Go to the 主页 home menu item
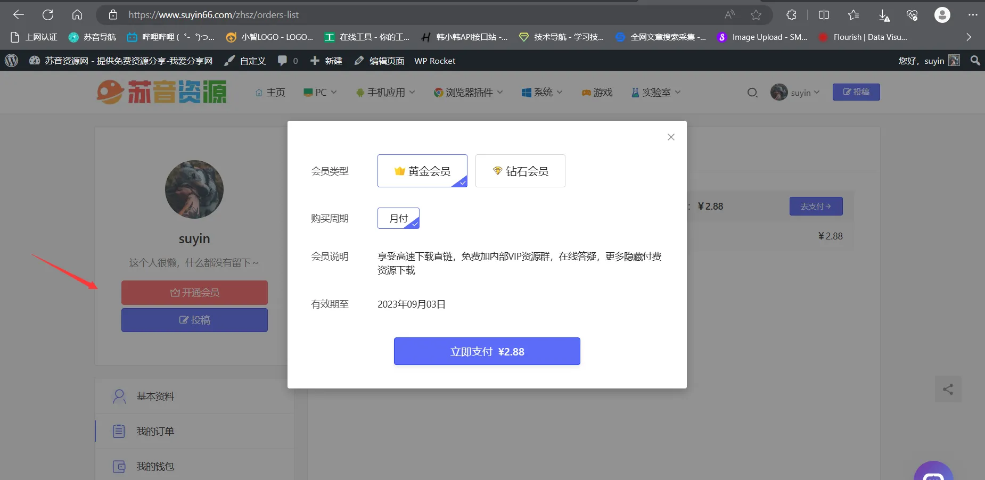 click(x=270, y=93)
